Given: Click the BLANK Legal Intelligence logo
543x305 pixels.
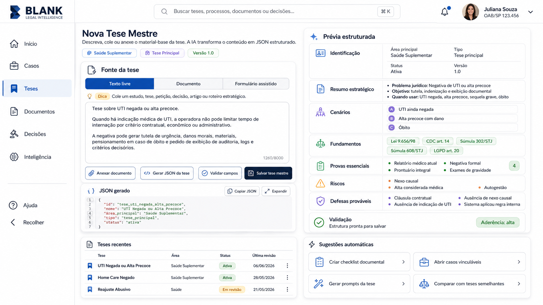Looking at the screenshot, I should pyautogui.click(x=36, y=12).
